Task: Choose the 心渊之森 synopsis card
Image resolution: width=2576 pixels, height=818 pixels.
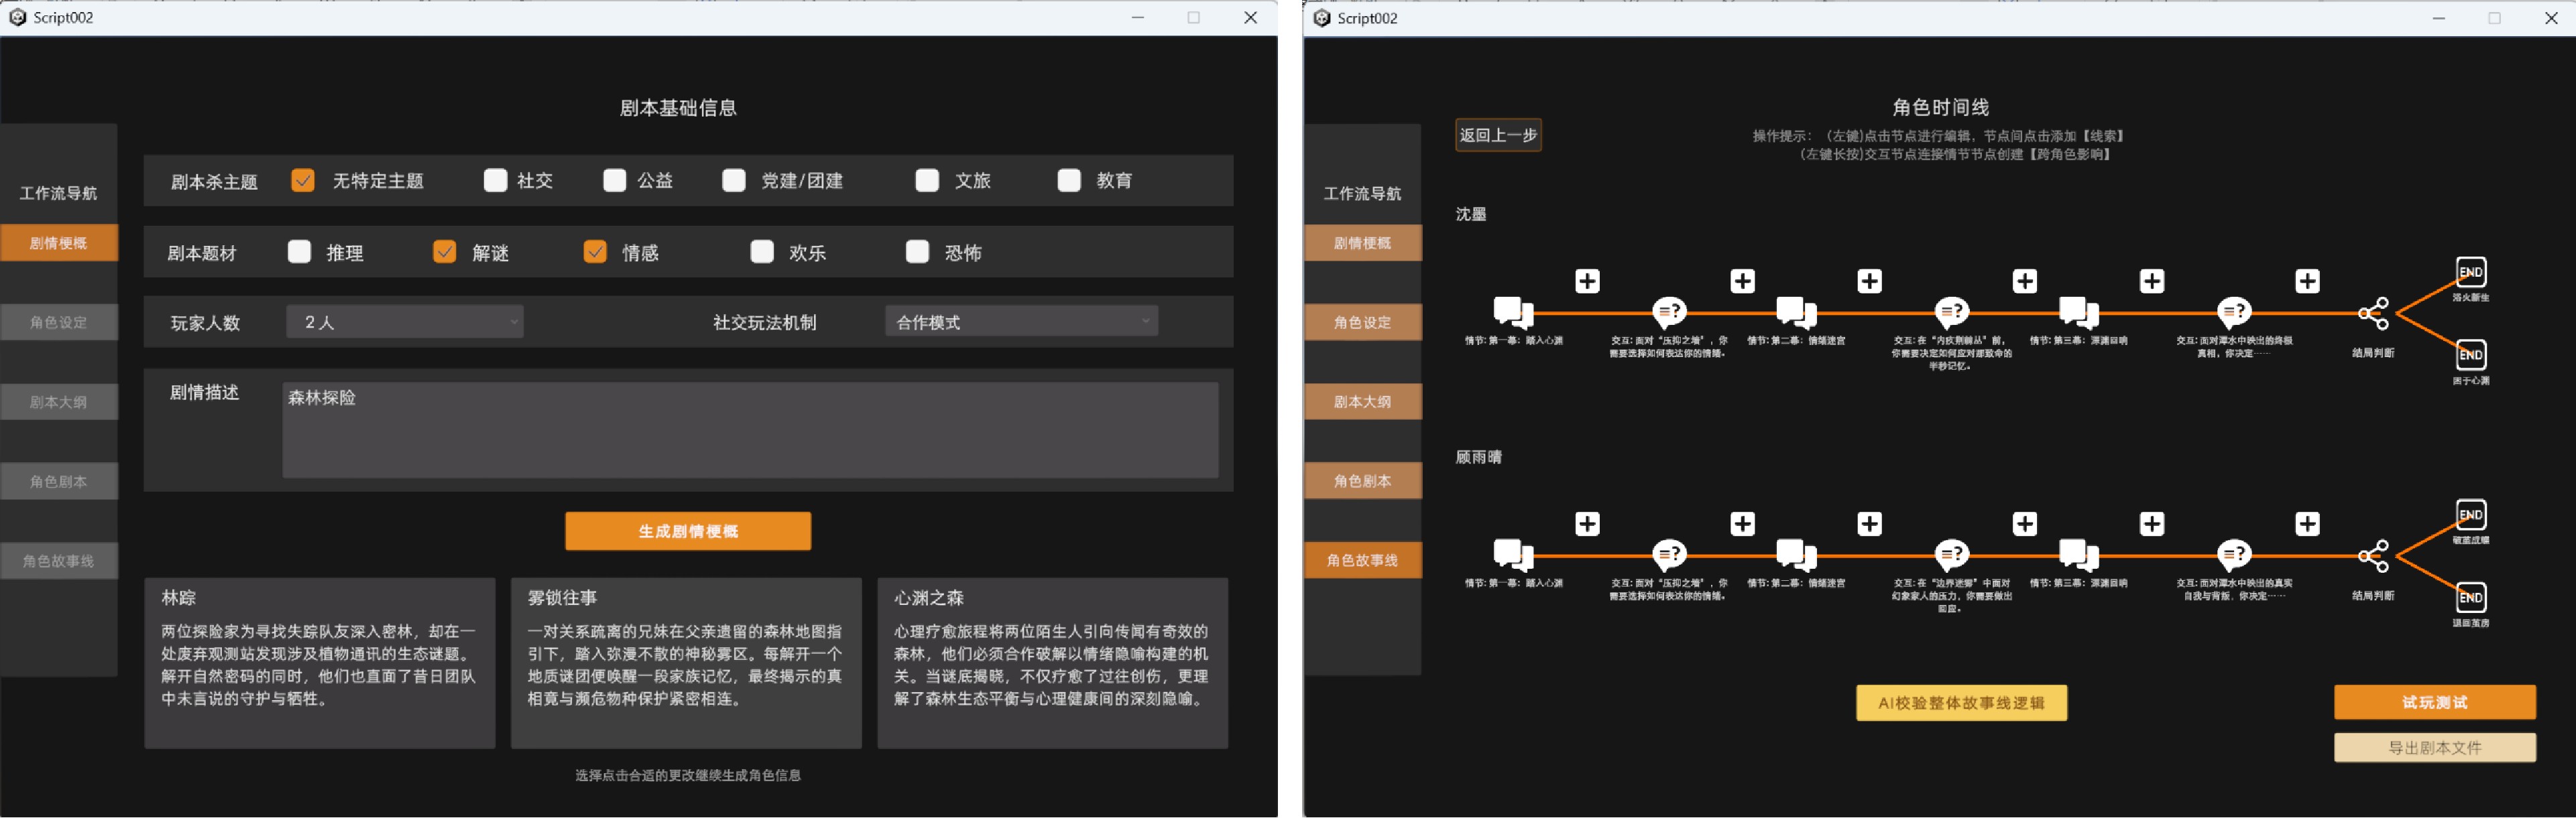Action: tap(1052, 663)
